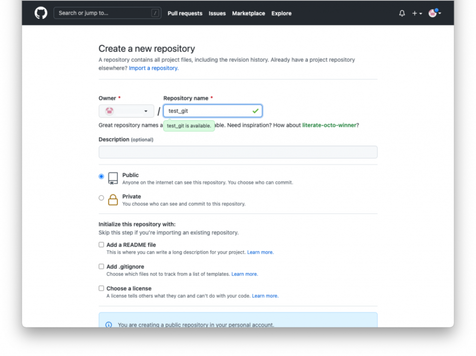Use the suggested name literate-octo-winner

tap(329, 125)
